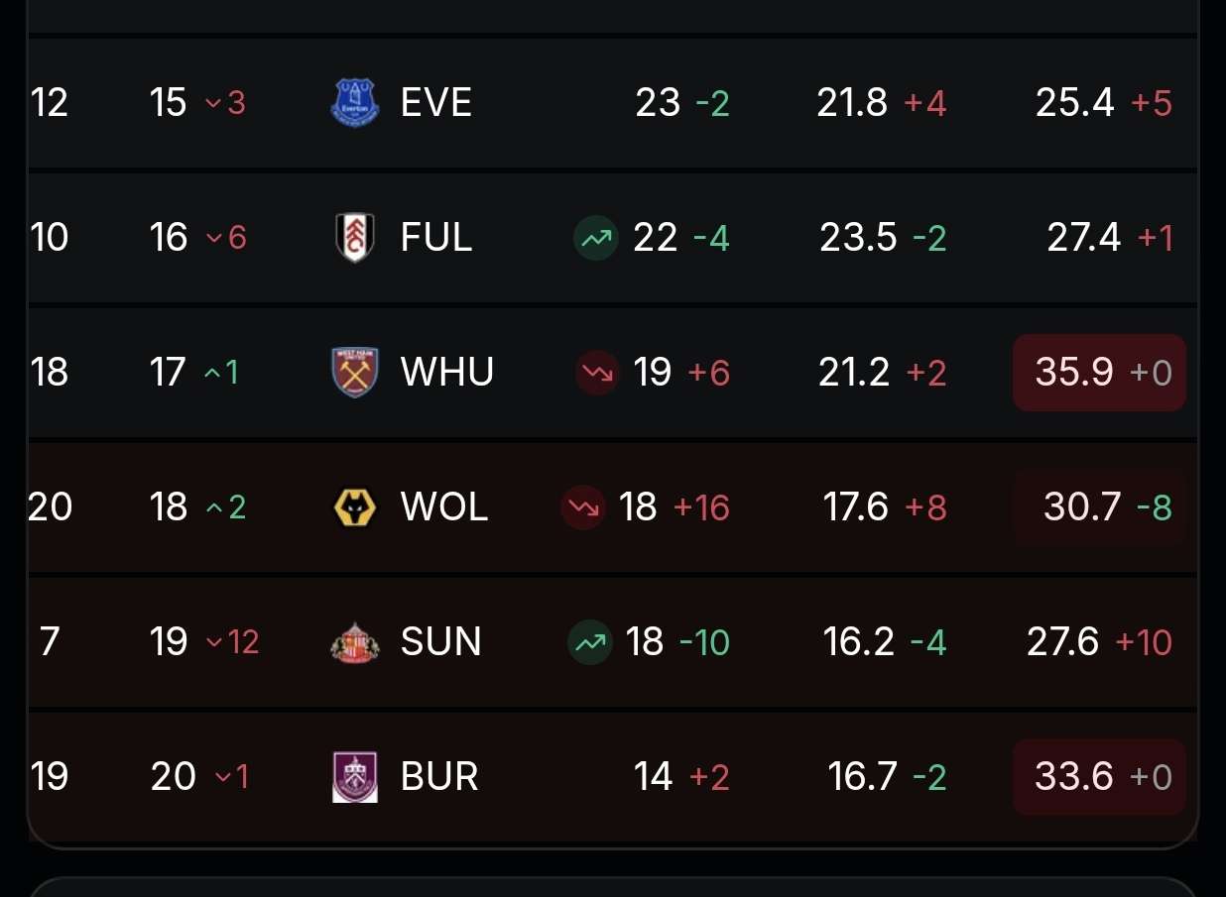Click the EVE team name

click(x=435, y=102)
